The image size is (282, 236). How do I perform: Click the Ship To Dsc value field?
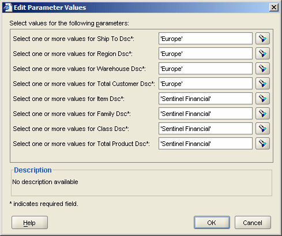pyautogui.click(x=205, y=39)
